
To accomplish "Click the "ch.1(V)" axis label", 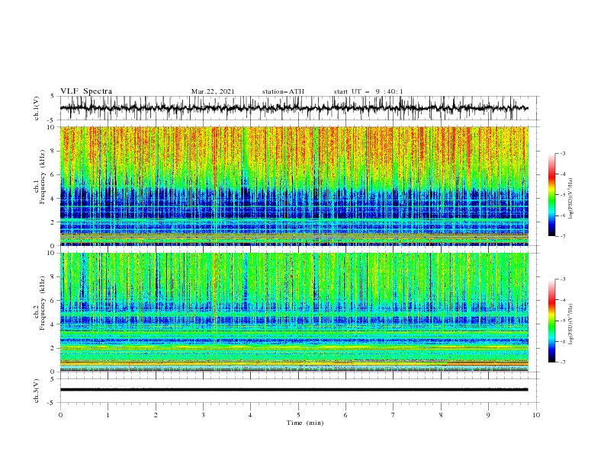I will (37, 108).
